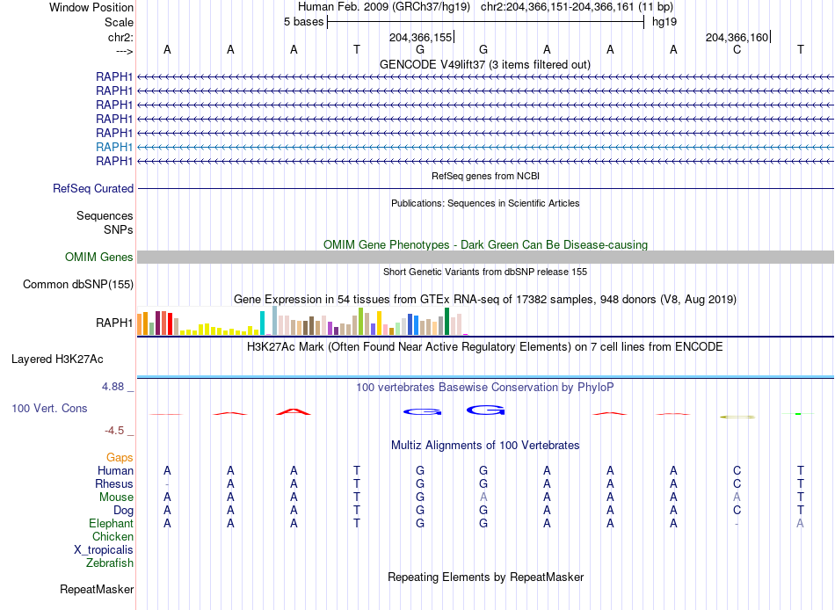Screen dimensions: 835x610
Task: Select the X_tropicalis alignment row label
Action: pyautogui.click(x=104, y=550)
